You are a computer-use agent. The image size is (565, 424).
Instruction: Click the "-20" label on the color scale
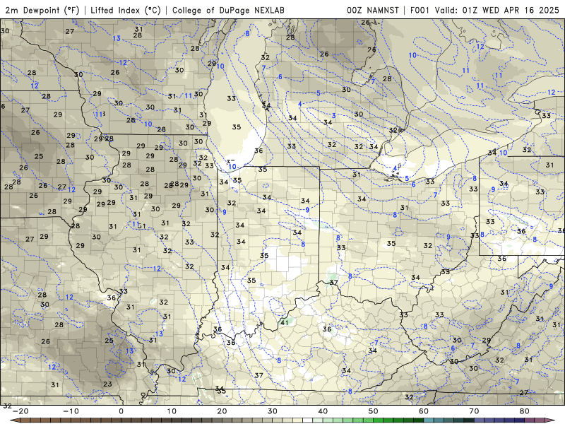pyautogui.click(x=20, y=411)
